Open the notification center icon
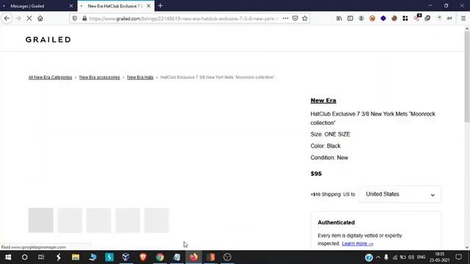Image resolution: width=470 pixels, height=264 pixels. pyautogui.click(x=458, y=257)
